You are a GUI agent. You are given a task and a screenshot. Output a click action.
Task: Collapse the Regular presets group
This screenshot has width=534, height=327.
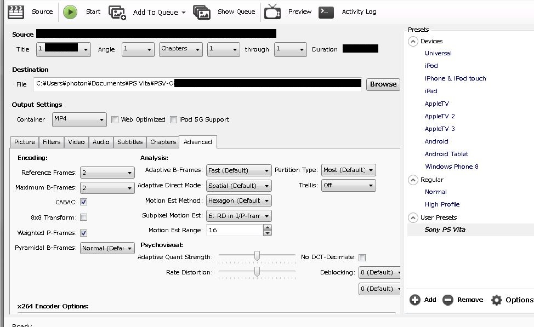[413, 180]
